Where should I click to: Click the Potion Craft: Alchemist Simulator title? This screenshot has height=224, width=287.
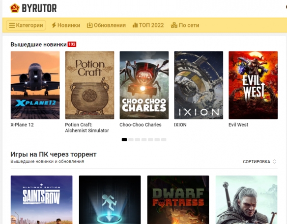coord(87,127)
